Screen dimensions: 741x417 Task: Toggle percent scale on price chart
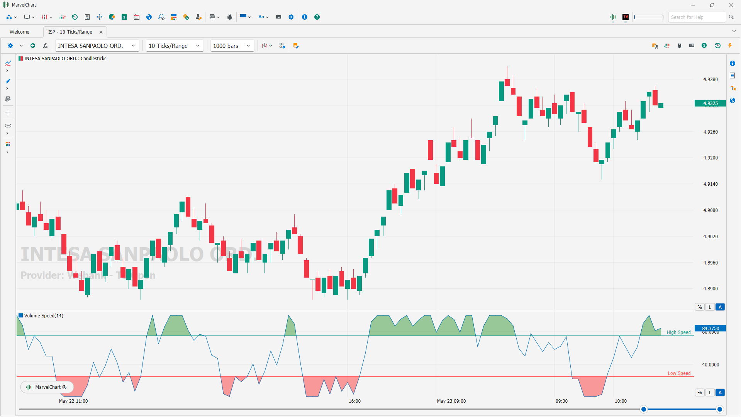[699, 307]
